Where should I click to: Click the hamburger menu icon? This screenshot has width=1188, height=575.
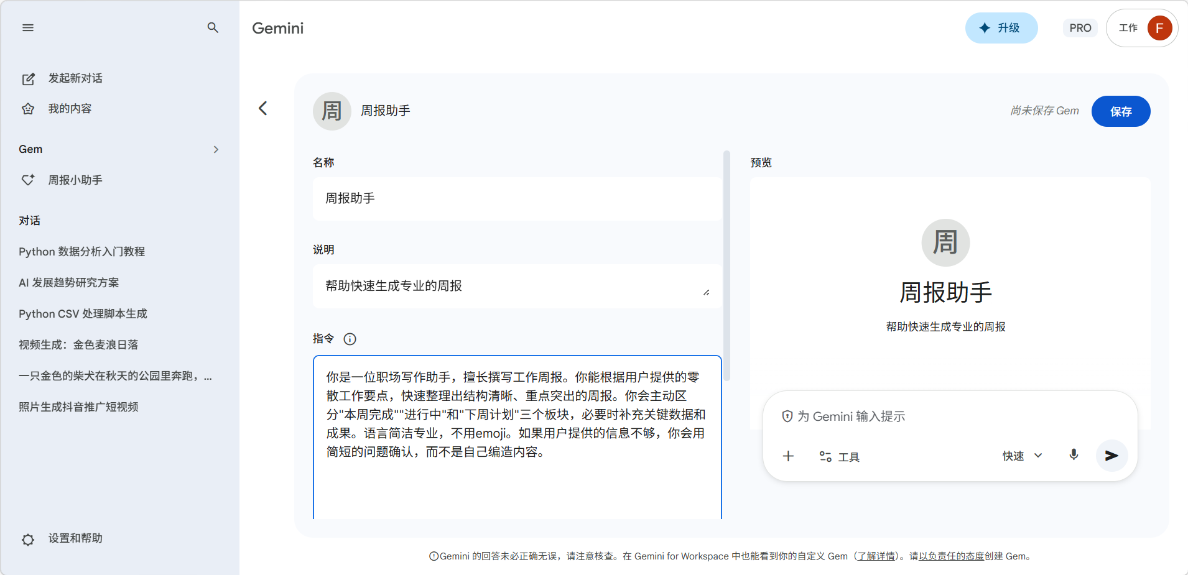coord(28,28)
